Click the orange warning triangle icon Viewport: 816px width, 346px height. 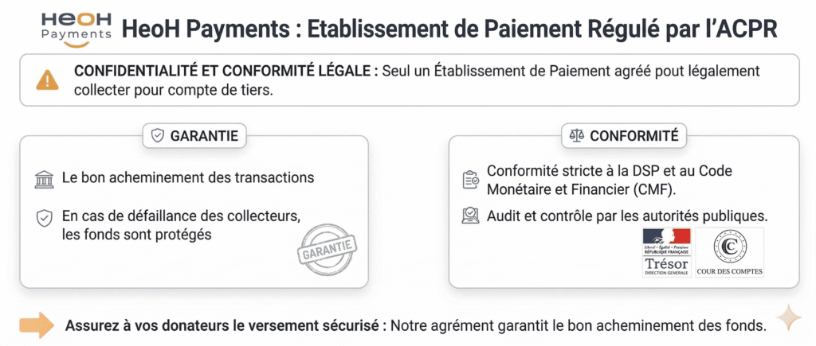pyautogui.click(x=47, y=80)
